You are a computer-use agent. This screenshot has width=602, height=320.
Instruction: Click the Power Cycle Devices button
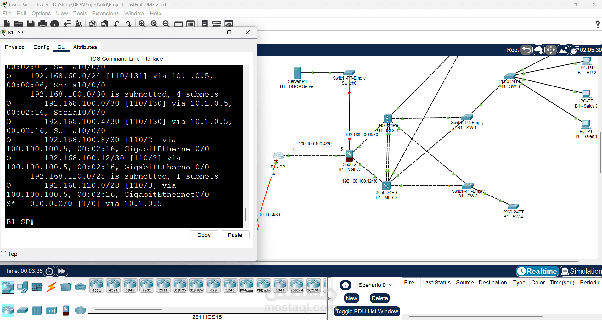point(49,271)
